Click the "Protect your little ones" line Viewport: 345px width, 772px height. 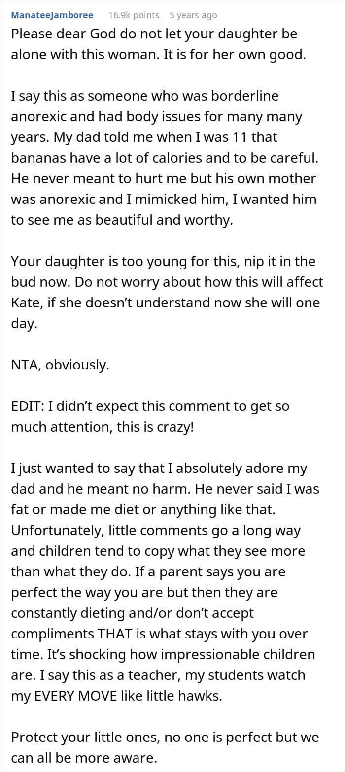tap(165, 737)
